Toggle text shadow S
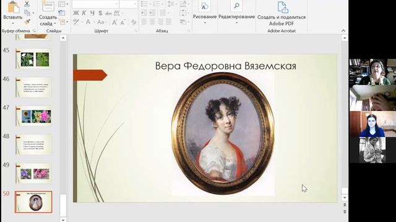The height and width of the screenshot is (222, 396). [x=100, y=12]
